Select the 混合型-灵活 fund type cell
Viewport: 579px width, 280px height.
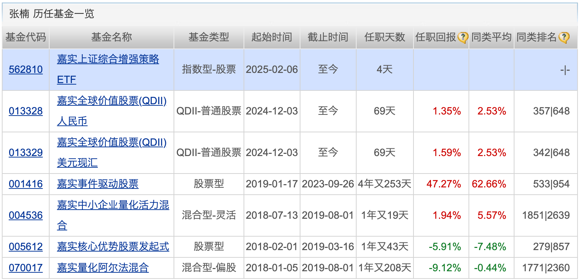[209, 215]
